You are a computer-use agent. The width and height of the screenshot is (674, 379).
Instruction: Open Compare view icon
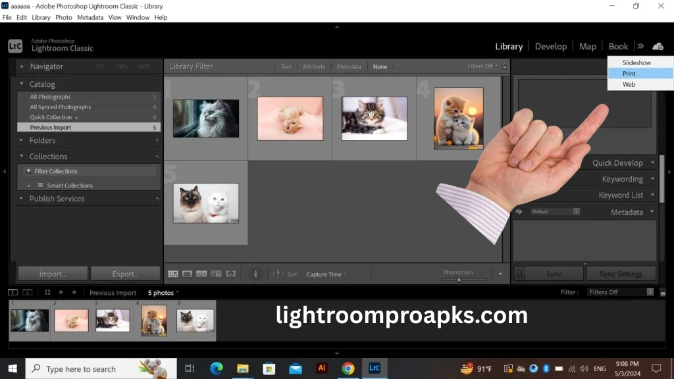coord(202,274)
